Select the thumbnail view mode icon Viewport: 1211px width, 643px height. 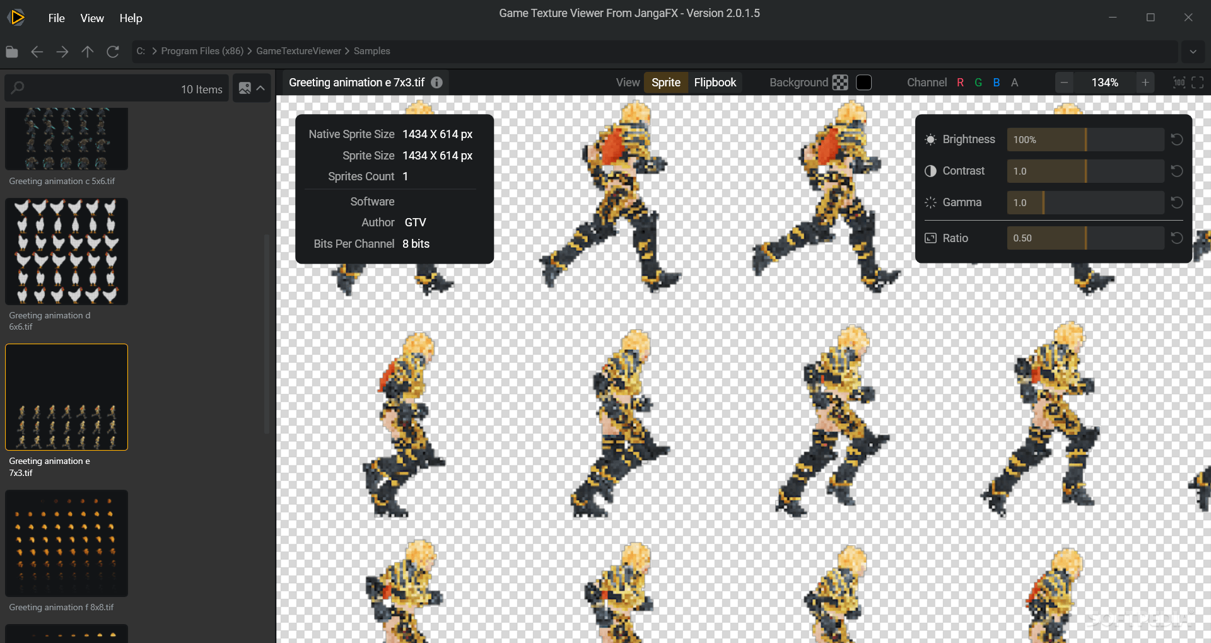click(245, 88)
